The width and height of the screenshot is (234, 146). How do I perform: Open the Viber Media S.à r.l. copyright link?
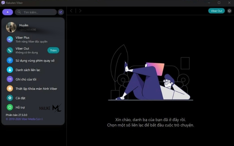25,119
